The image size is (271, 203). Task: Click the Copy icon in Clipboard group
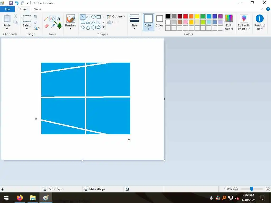pos(16,22)
